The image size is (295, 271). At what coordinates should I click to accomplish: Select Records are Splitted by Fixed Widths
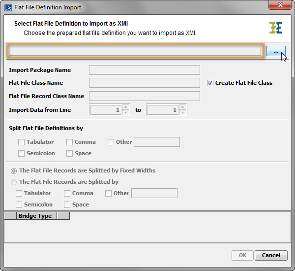pos(13,170)
